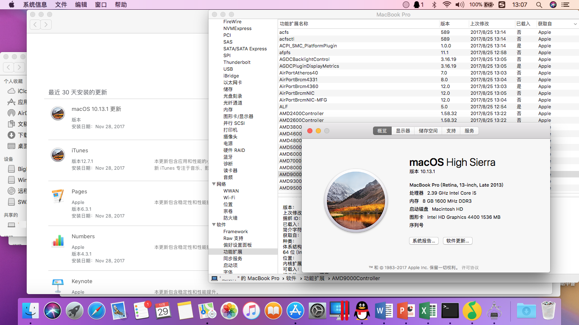Open App Store icon in the Dock
Screen dimensions: 579x325
(295, 311)
